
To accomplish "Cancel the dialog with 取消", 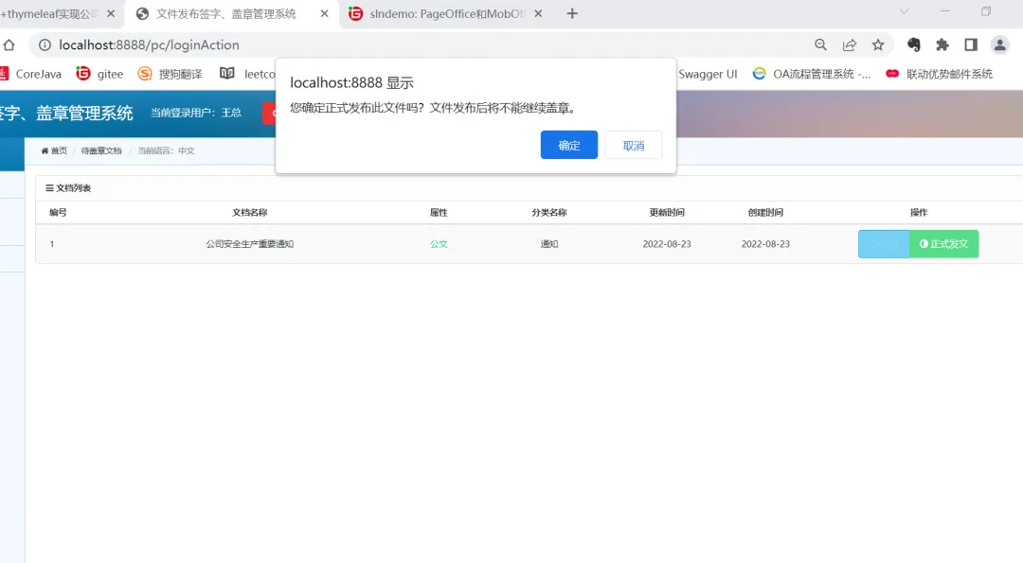I will [x=633, y=144].
